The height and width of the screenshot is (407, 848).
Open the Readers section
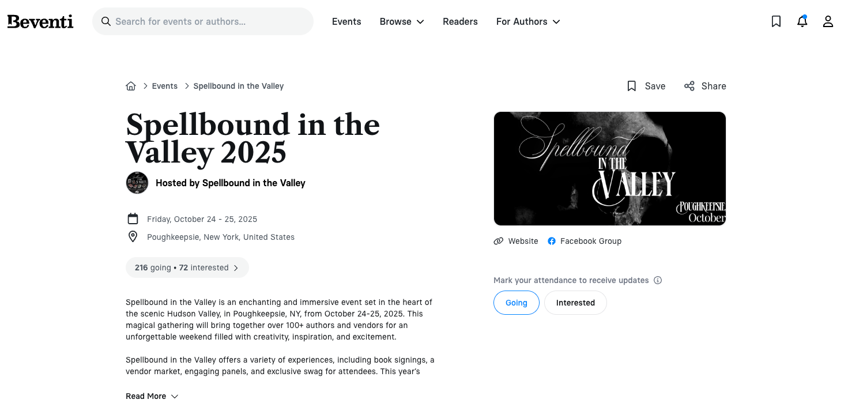pyautogui.click(x=460, y=21)
